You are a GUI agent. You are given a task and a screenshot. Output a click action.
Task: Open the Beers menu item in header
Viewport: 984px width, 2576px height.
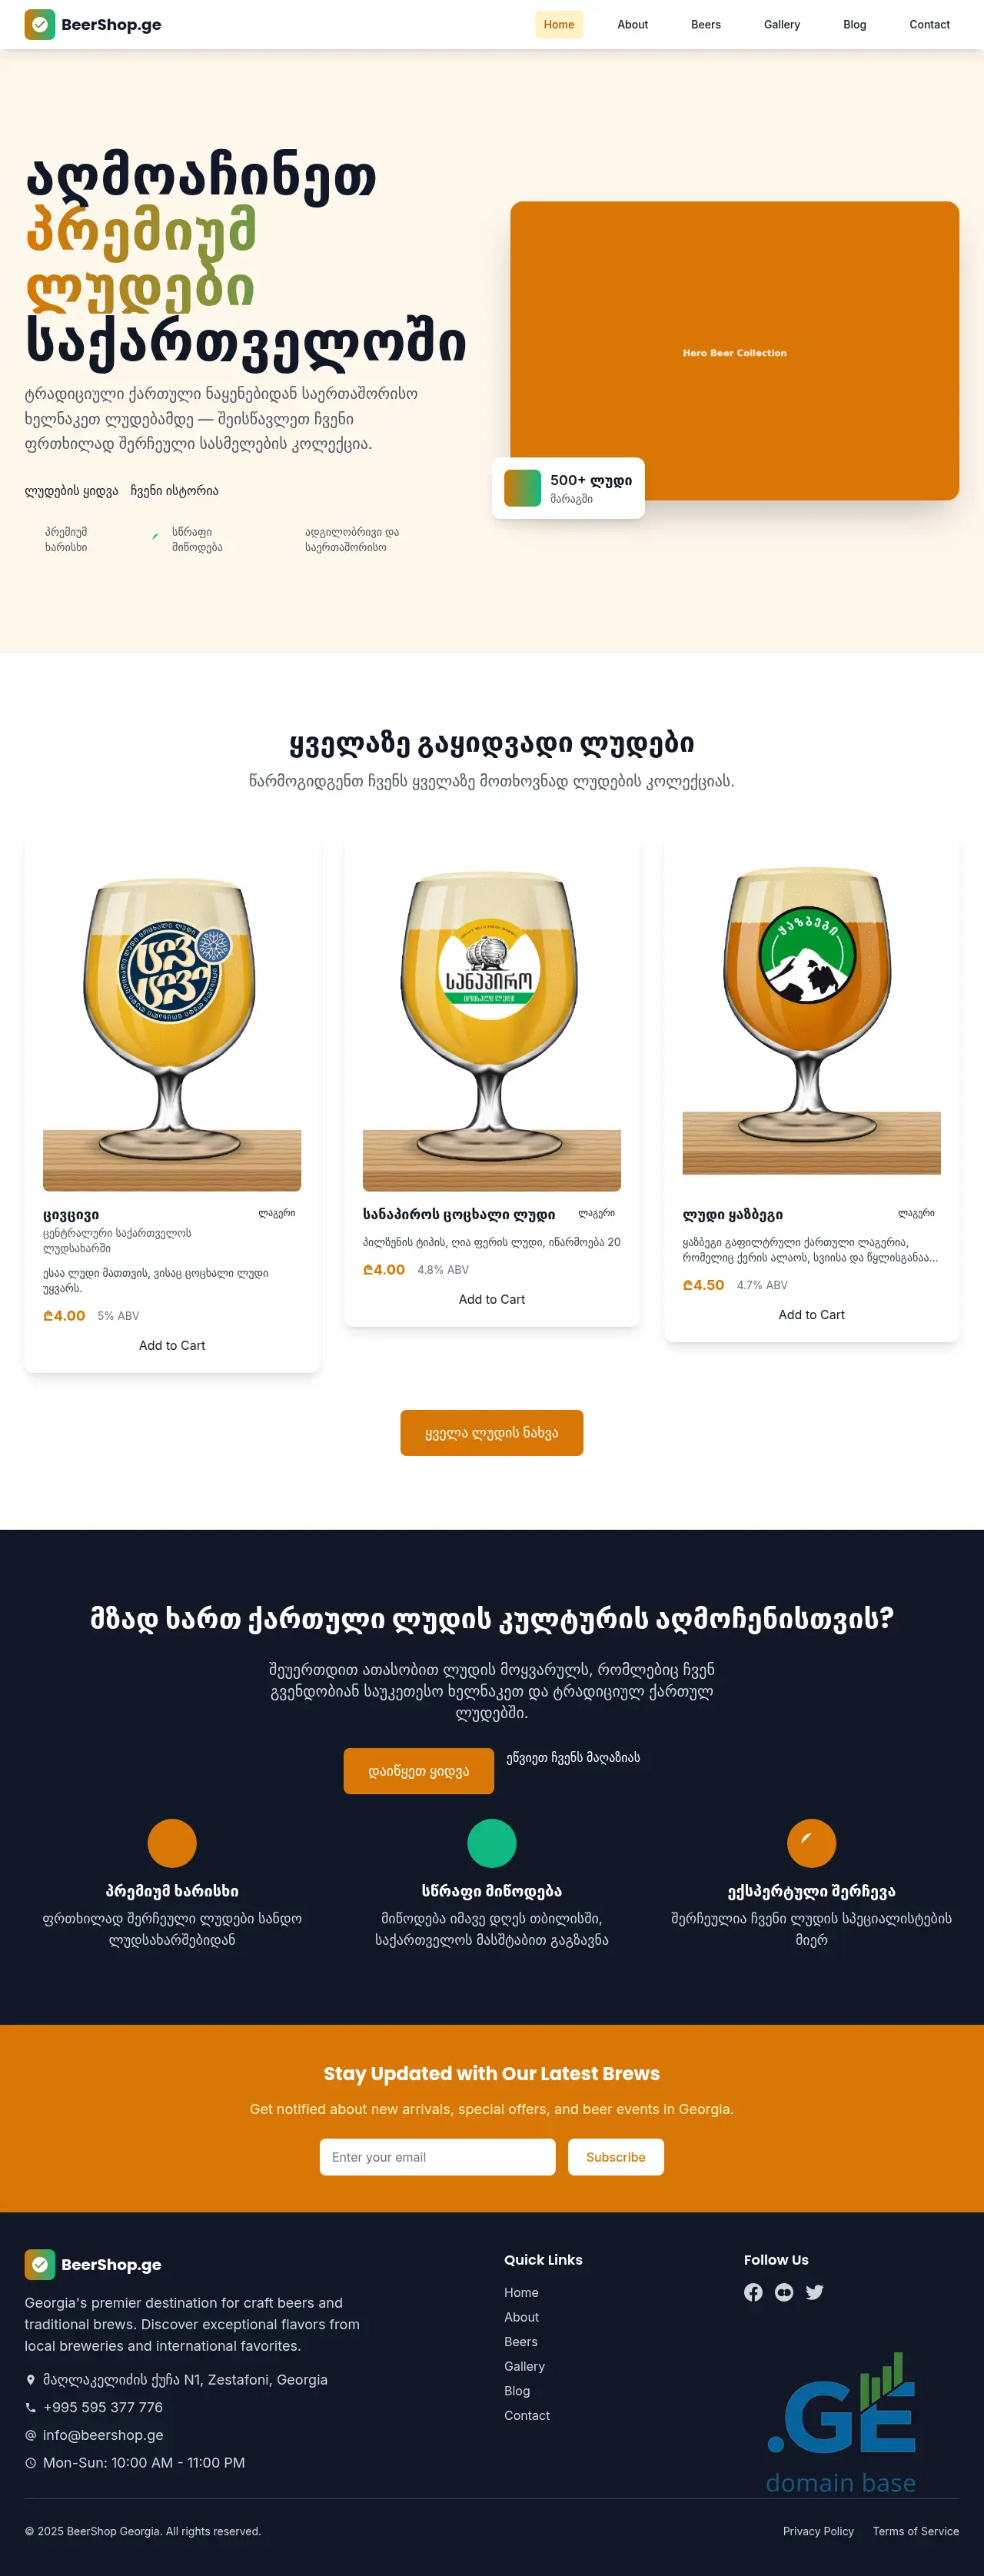(x=706, y=24)
